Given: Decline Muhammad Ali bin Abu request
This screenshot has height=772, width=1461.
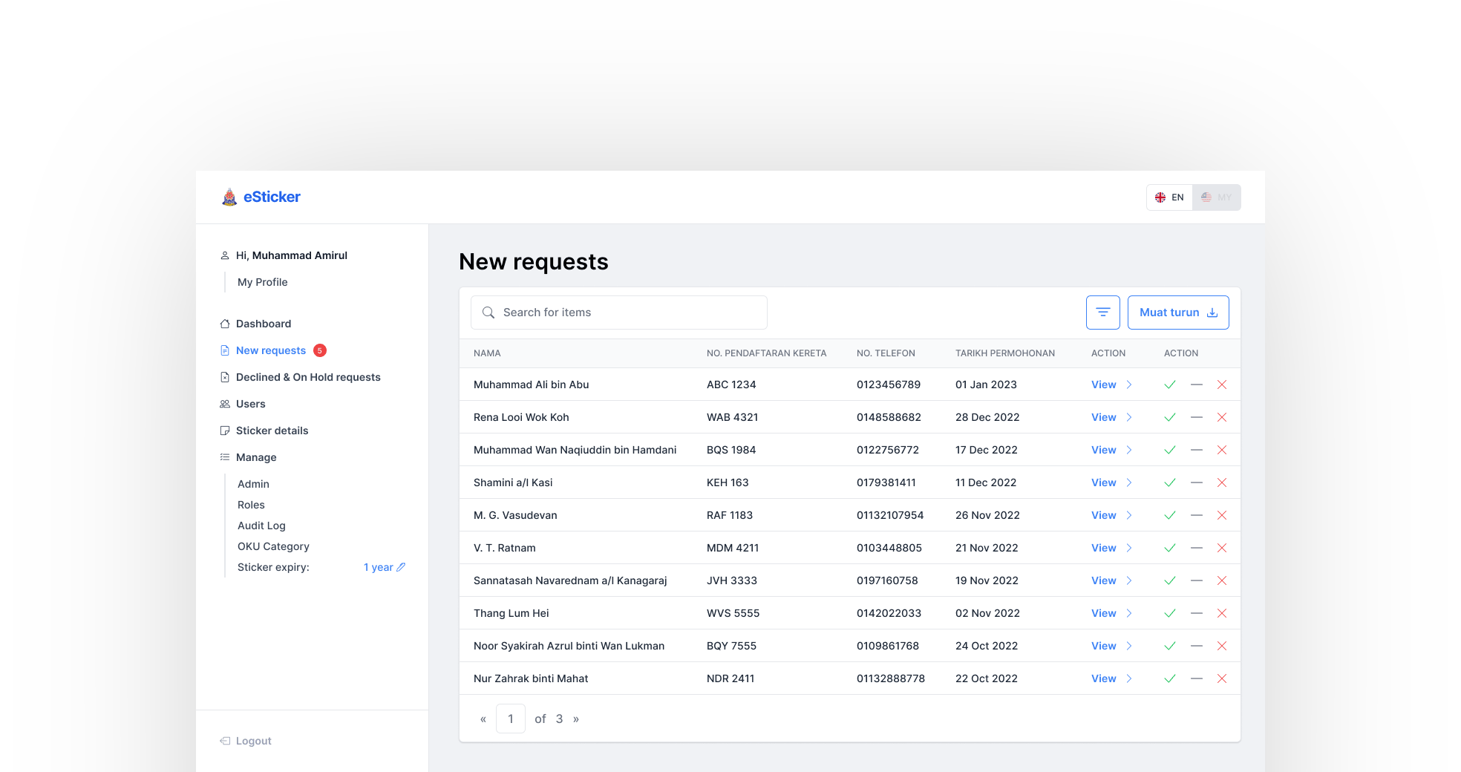Looking at the screenshot, I should (1222, 385).
